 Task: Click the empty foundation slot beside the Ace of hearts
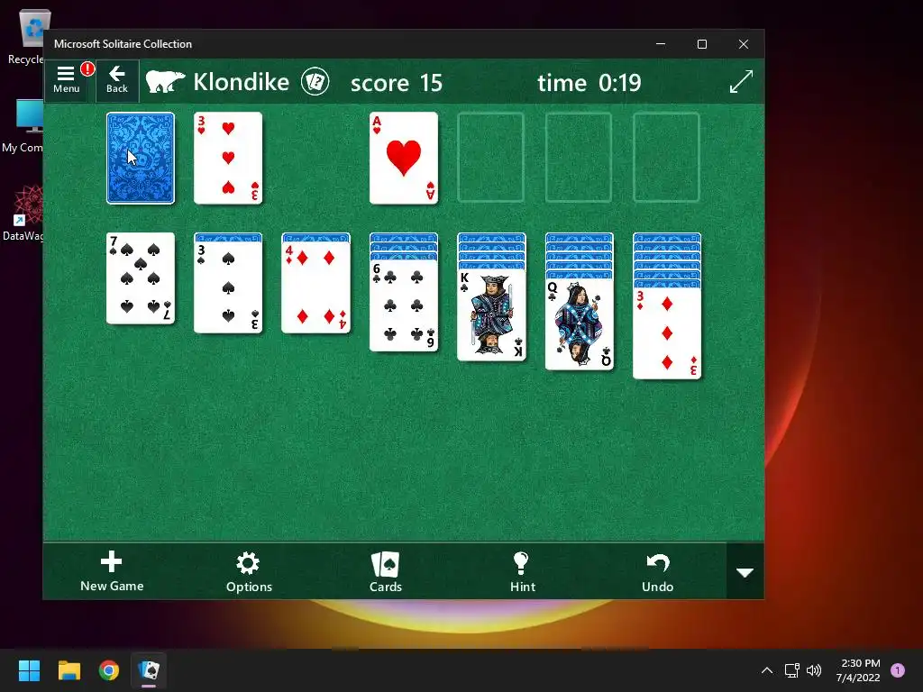point(491,158)
